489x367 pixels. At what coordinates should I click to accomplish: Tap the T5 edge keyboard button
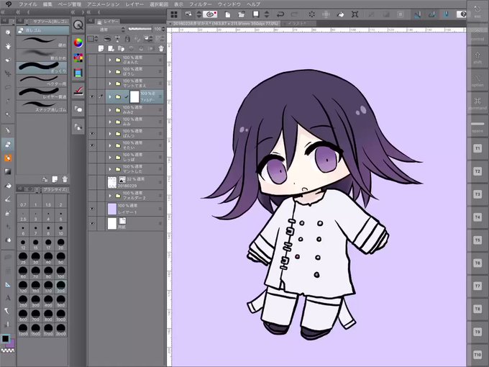477,240
